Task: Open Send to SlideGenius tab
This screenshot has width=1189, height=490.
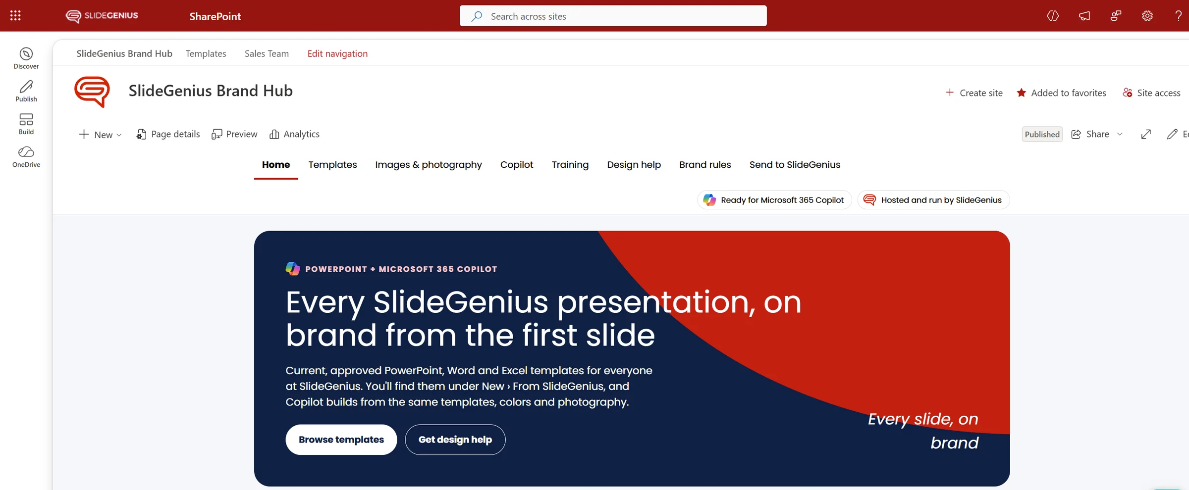Action: 795,165
